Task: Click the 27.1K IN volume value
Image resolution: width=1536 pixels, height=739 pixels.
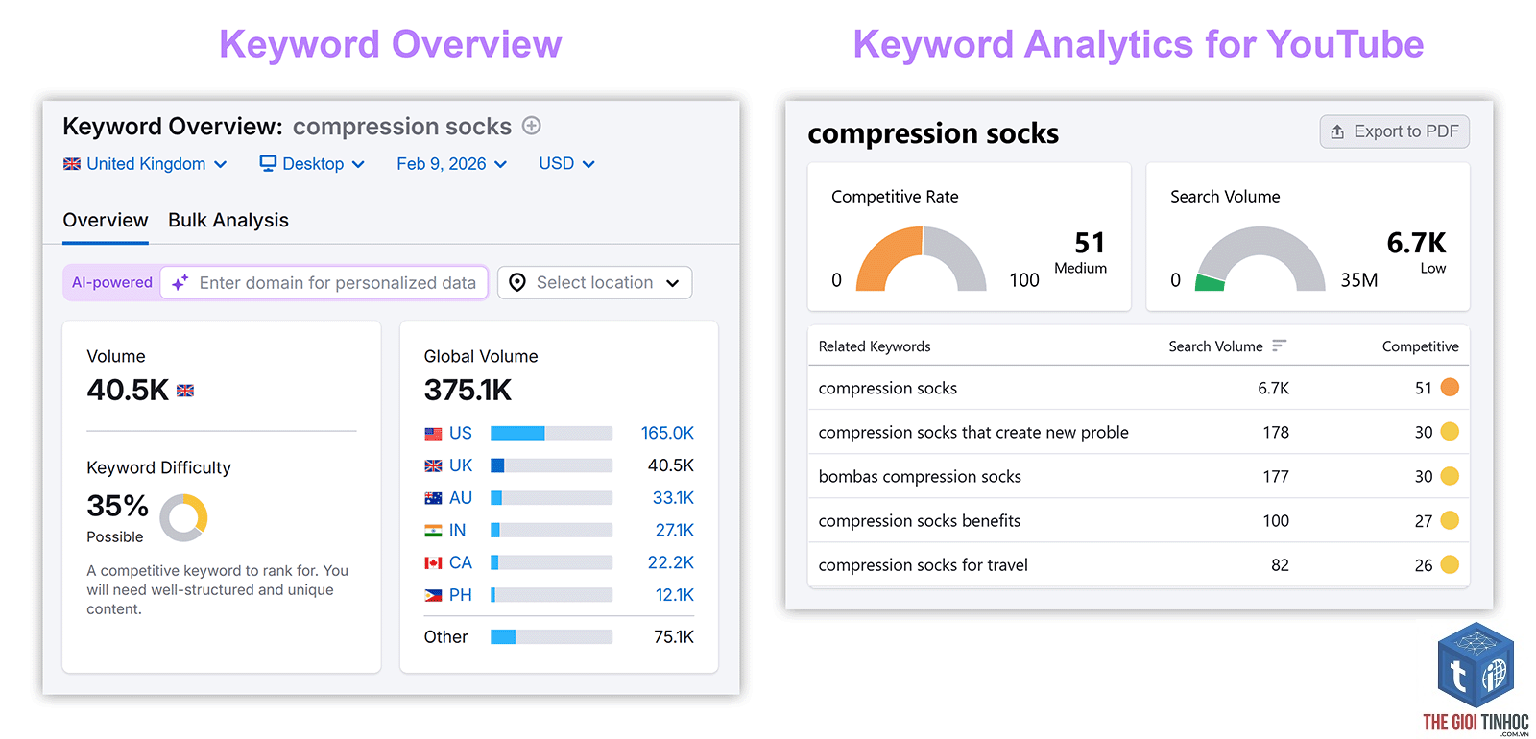Action: pos(675,531)
